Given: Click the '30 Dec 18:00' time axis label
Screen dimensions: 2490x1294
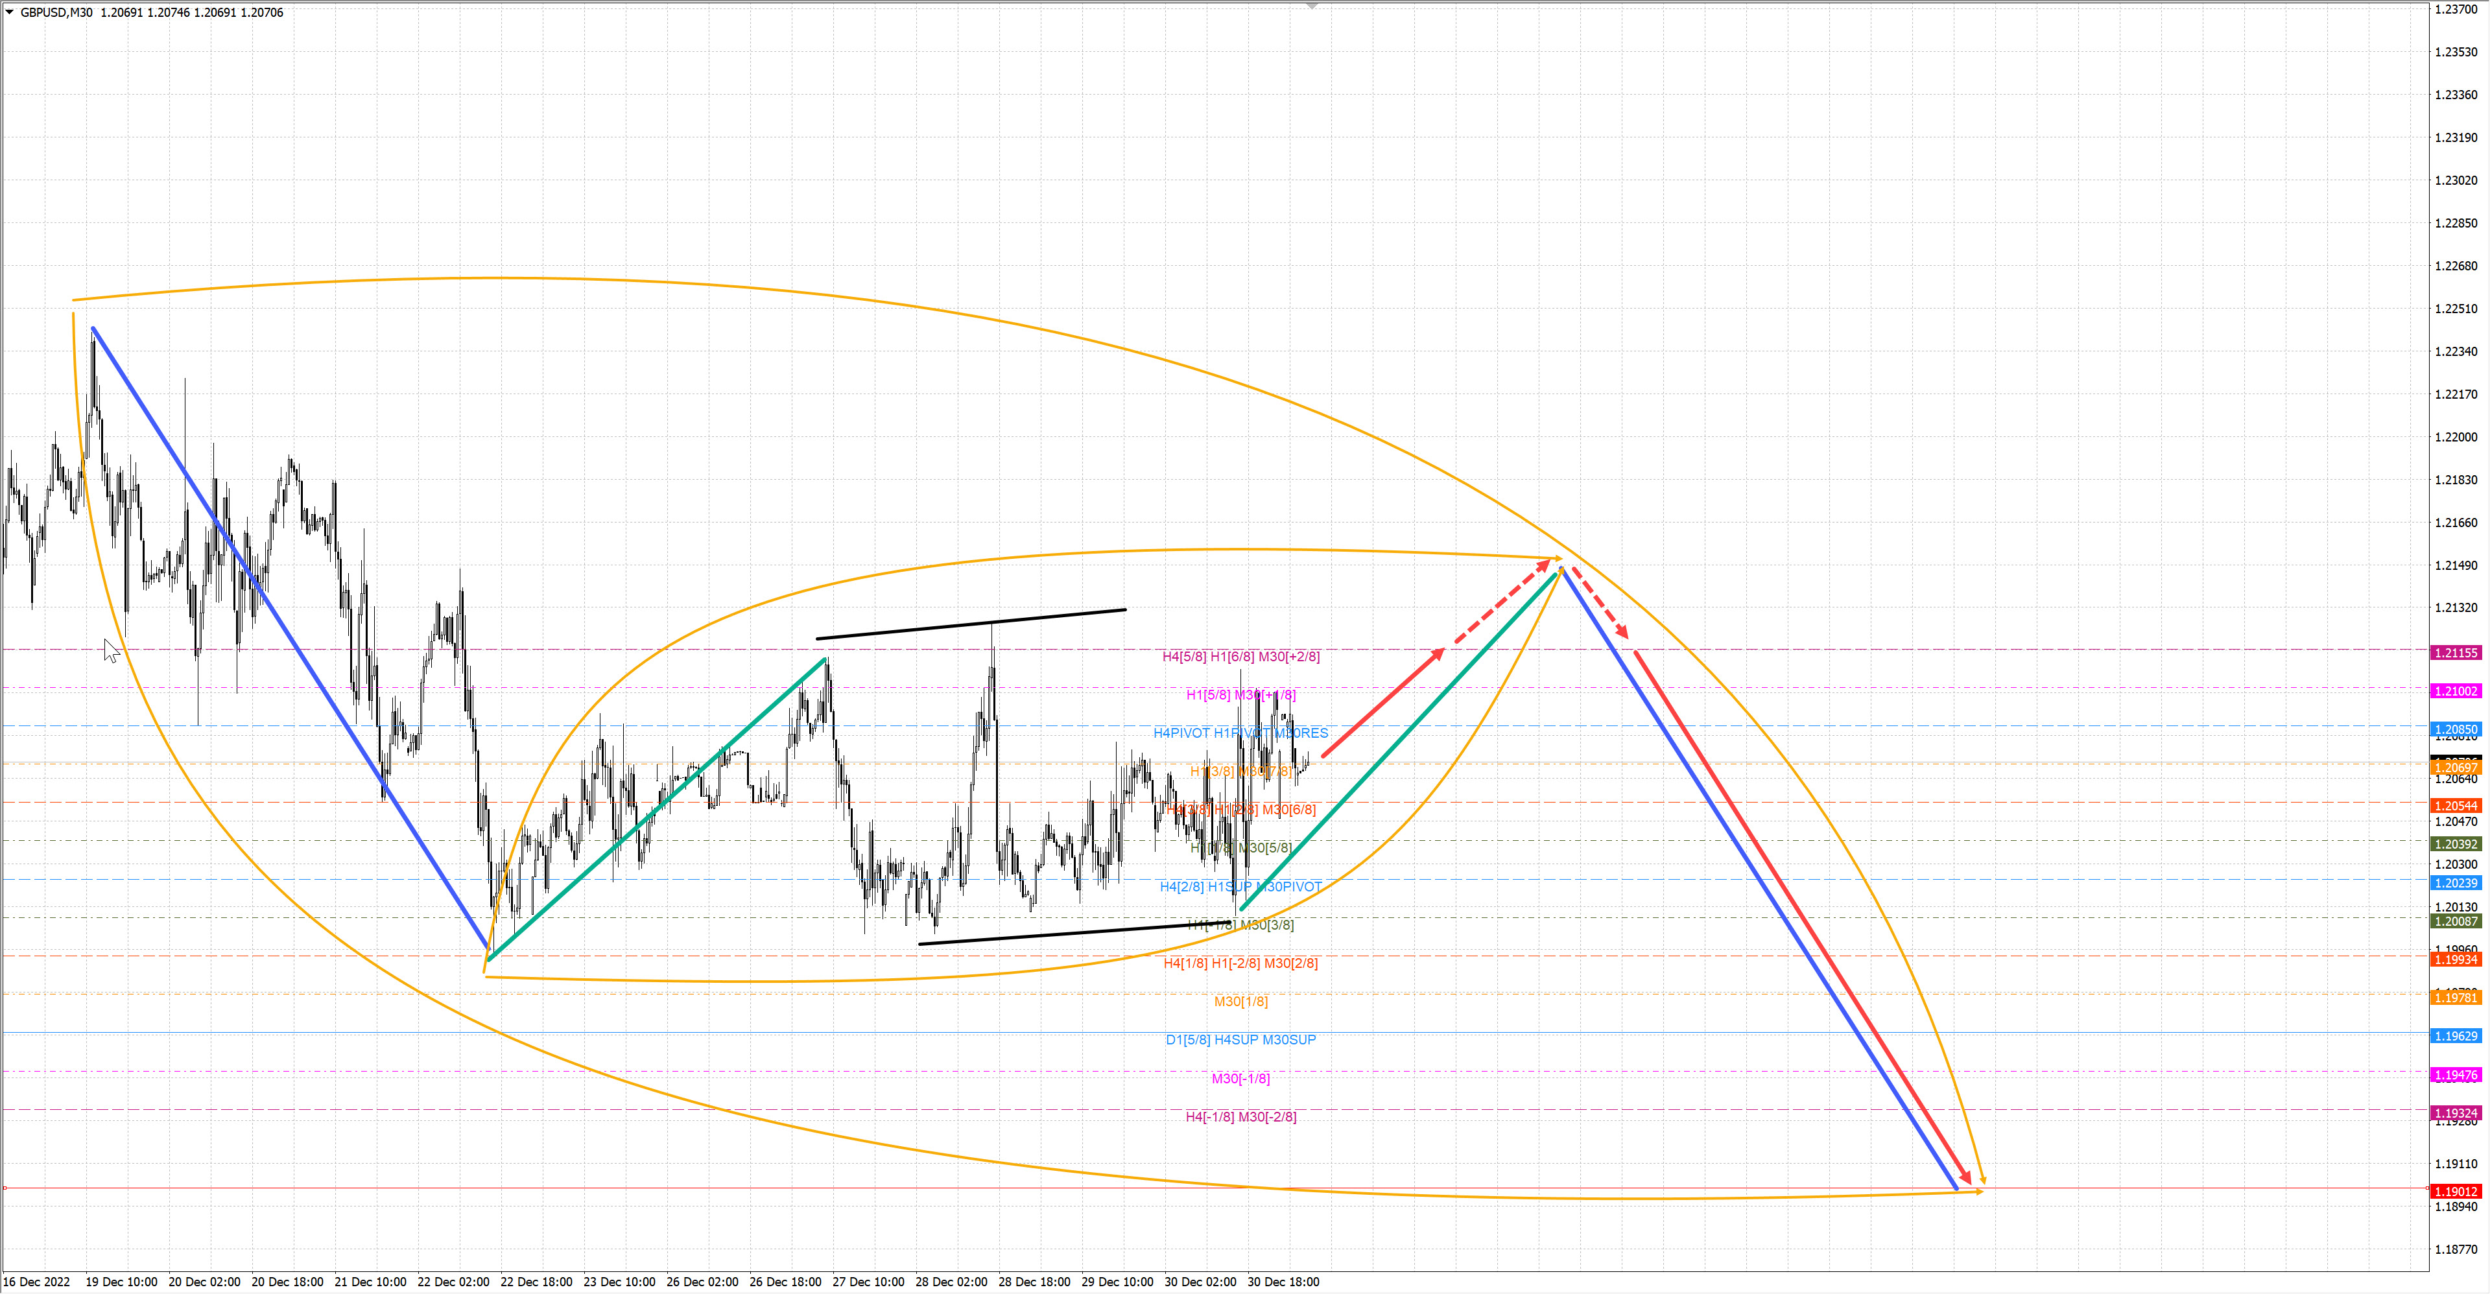Looking at the screenshot, I should tap(1283, 1282).
